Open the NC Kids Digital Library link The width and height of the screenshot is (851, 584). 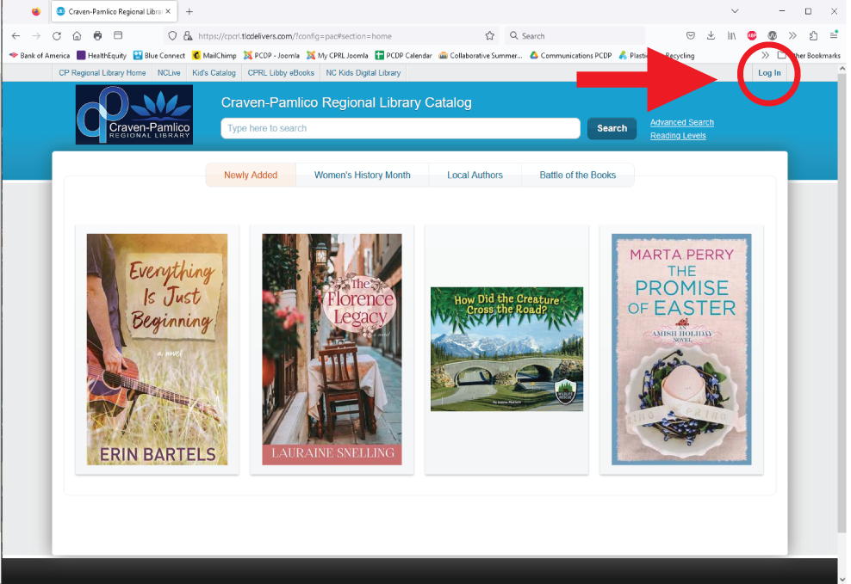tap(363, 72)
